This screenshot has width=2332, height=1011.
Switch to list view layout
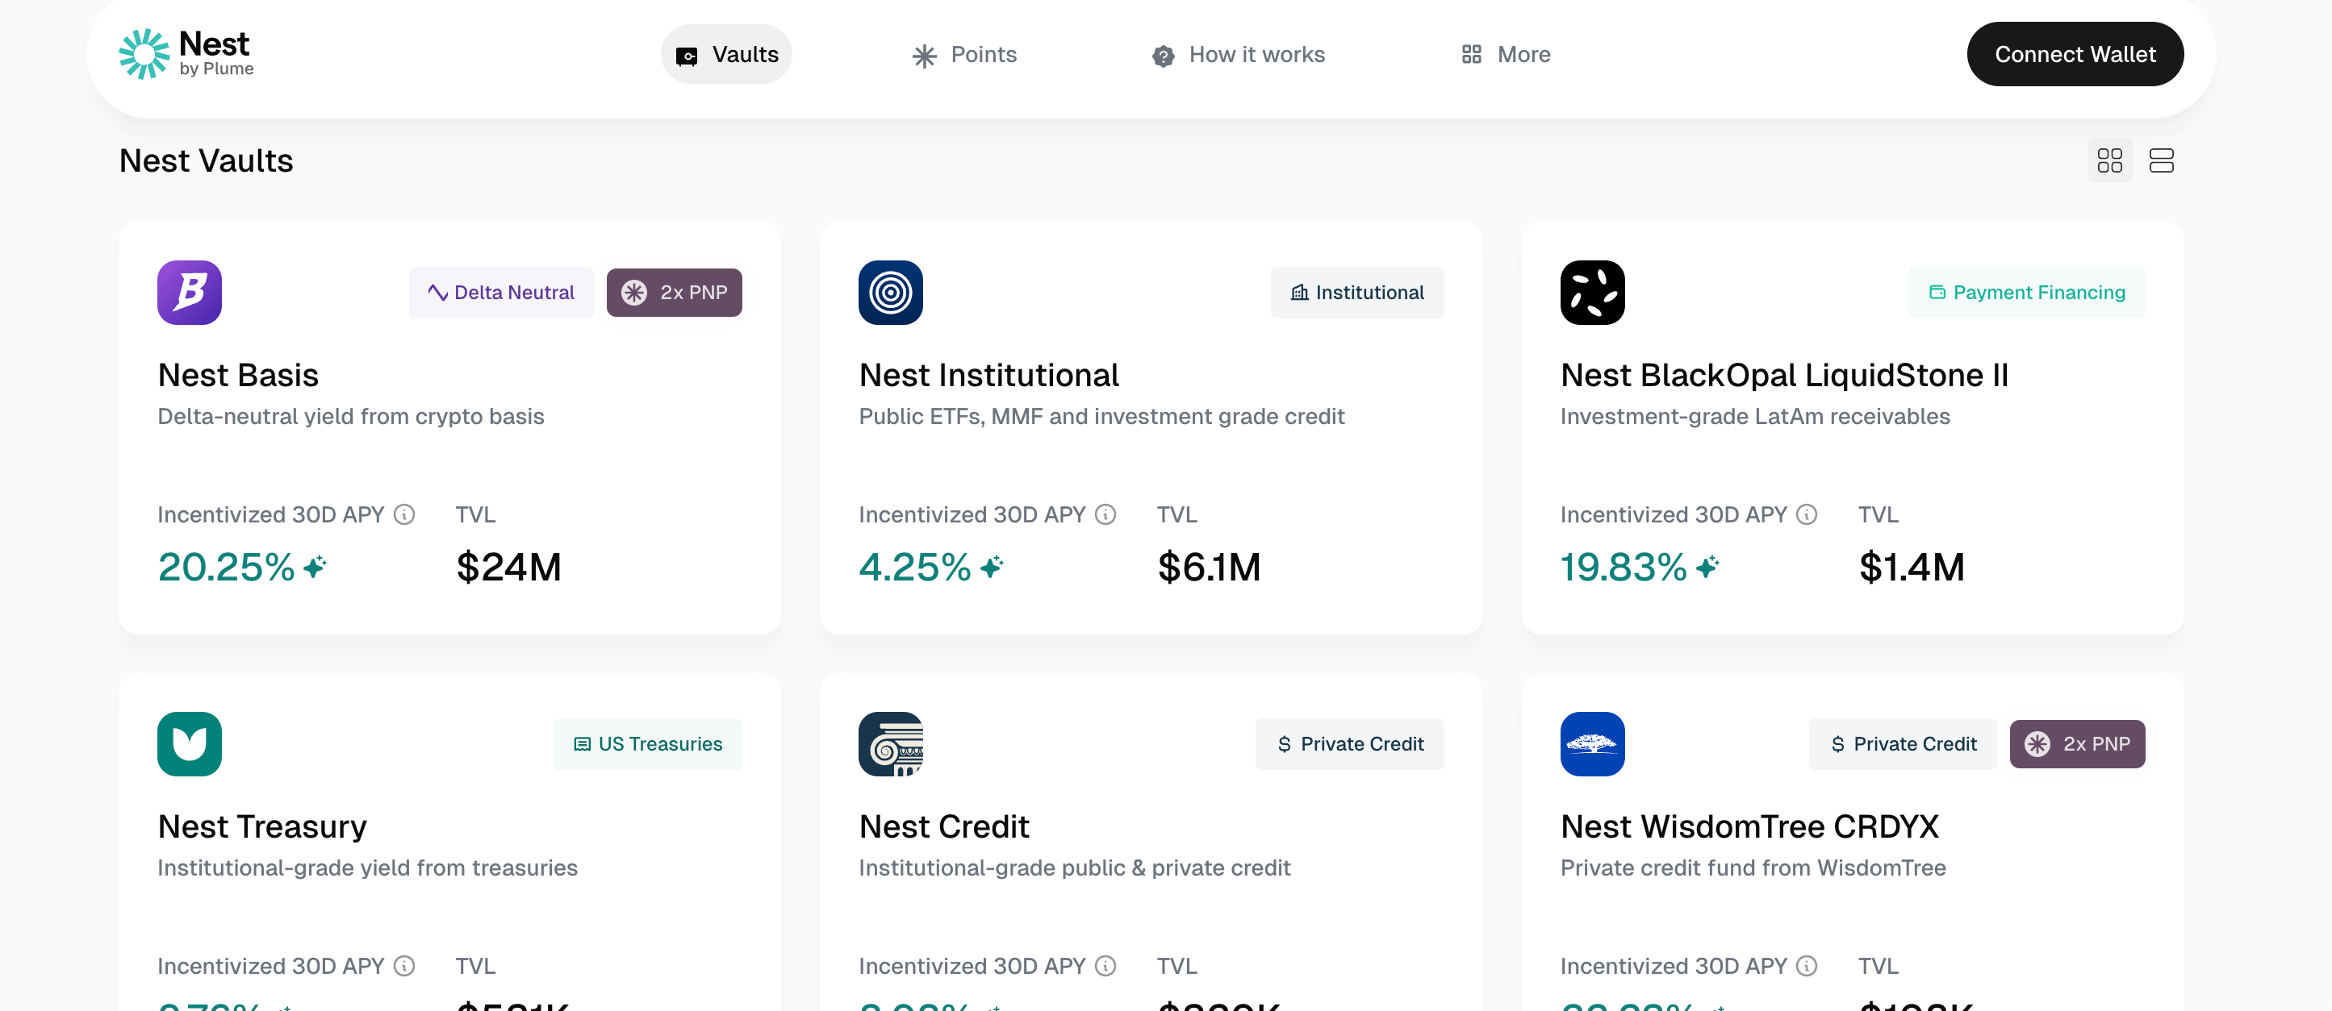click(x=2161, y=161)
